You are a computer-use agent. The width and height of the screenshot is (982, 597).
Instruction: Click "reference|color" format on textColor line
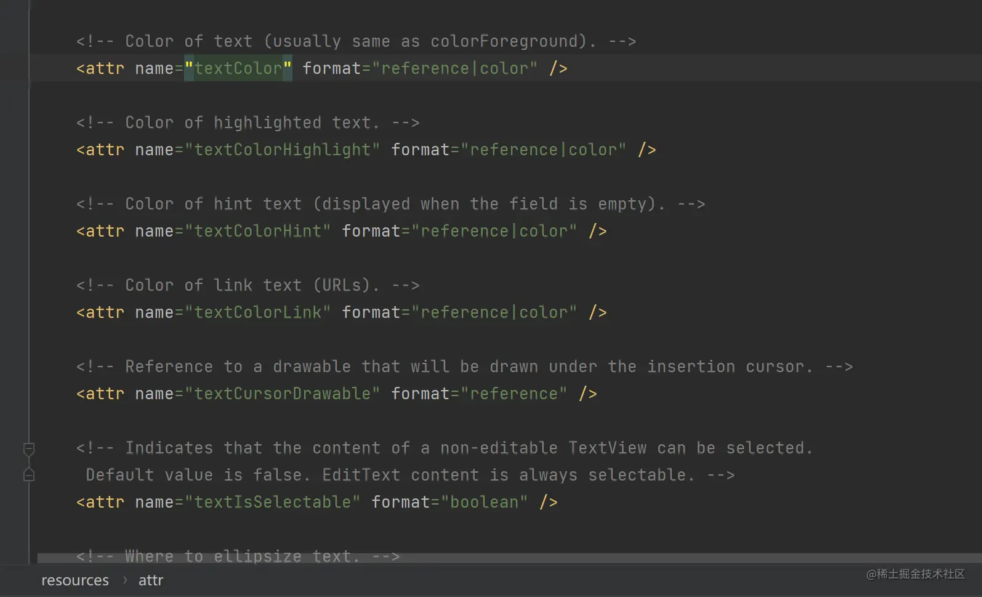click(x=455, y=68)
